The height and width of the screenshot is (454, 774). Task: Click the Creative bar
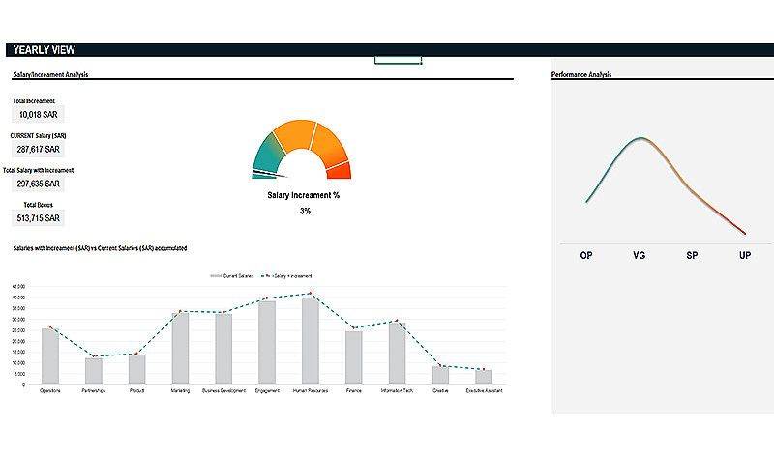pos(440,376)
